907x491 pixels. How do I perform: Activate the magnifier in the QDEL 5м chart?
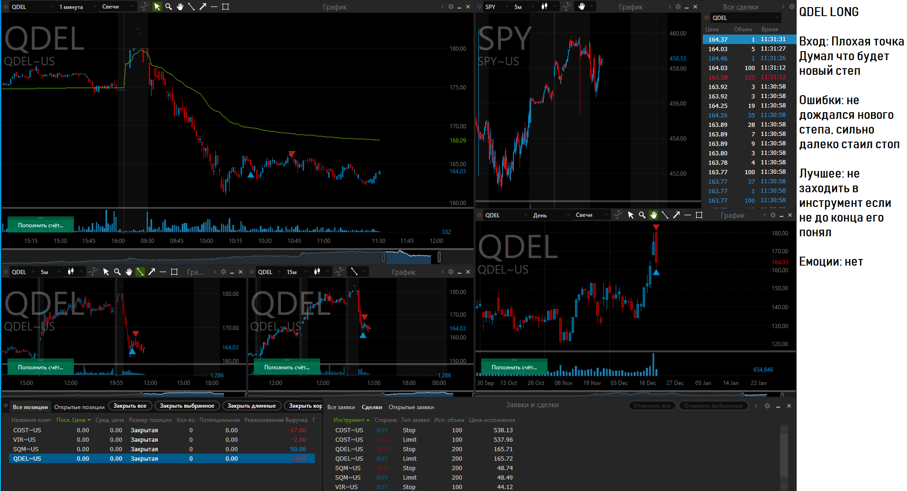pyautogui.click(x=117, y=272)
